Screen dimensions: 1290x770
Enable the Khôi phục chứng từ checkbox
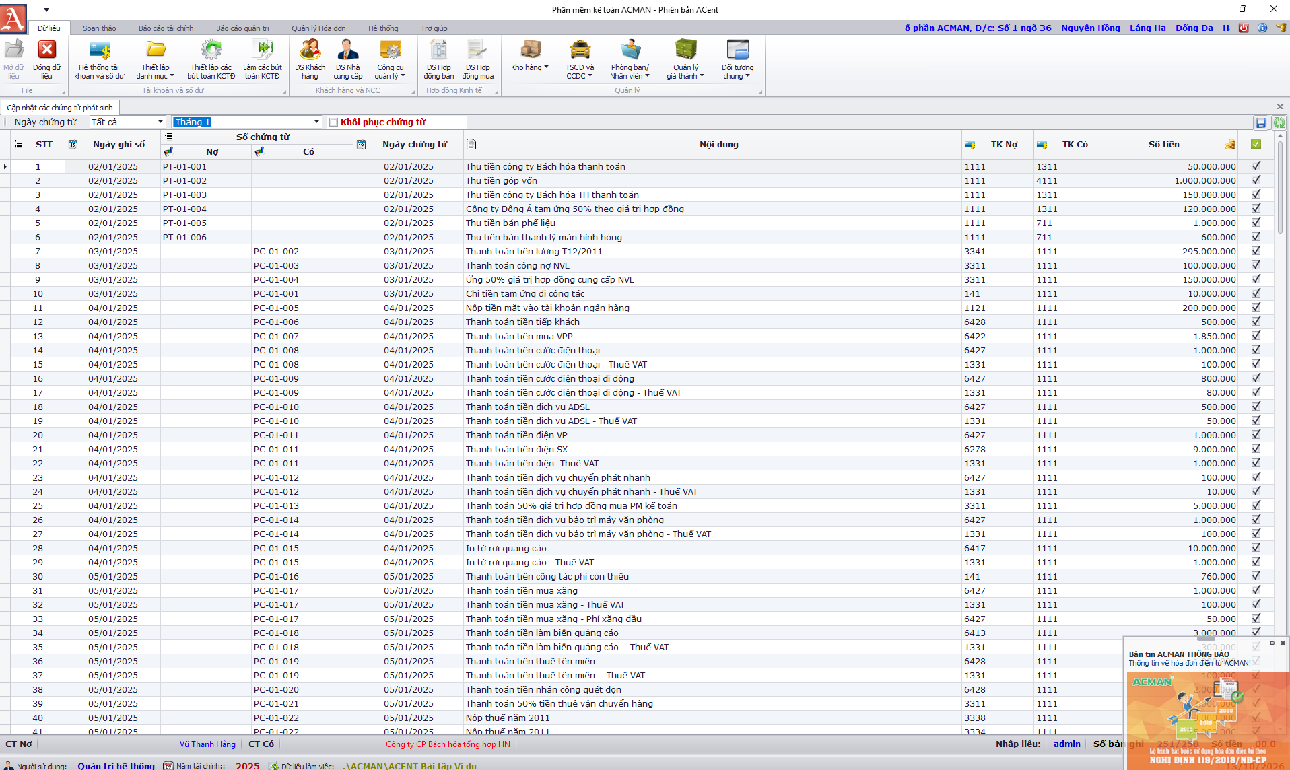333,123
